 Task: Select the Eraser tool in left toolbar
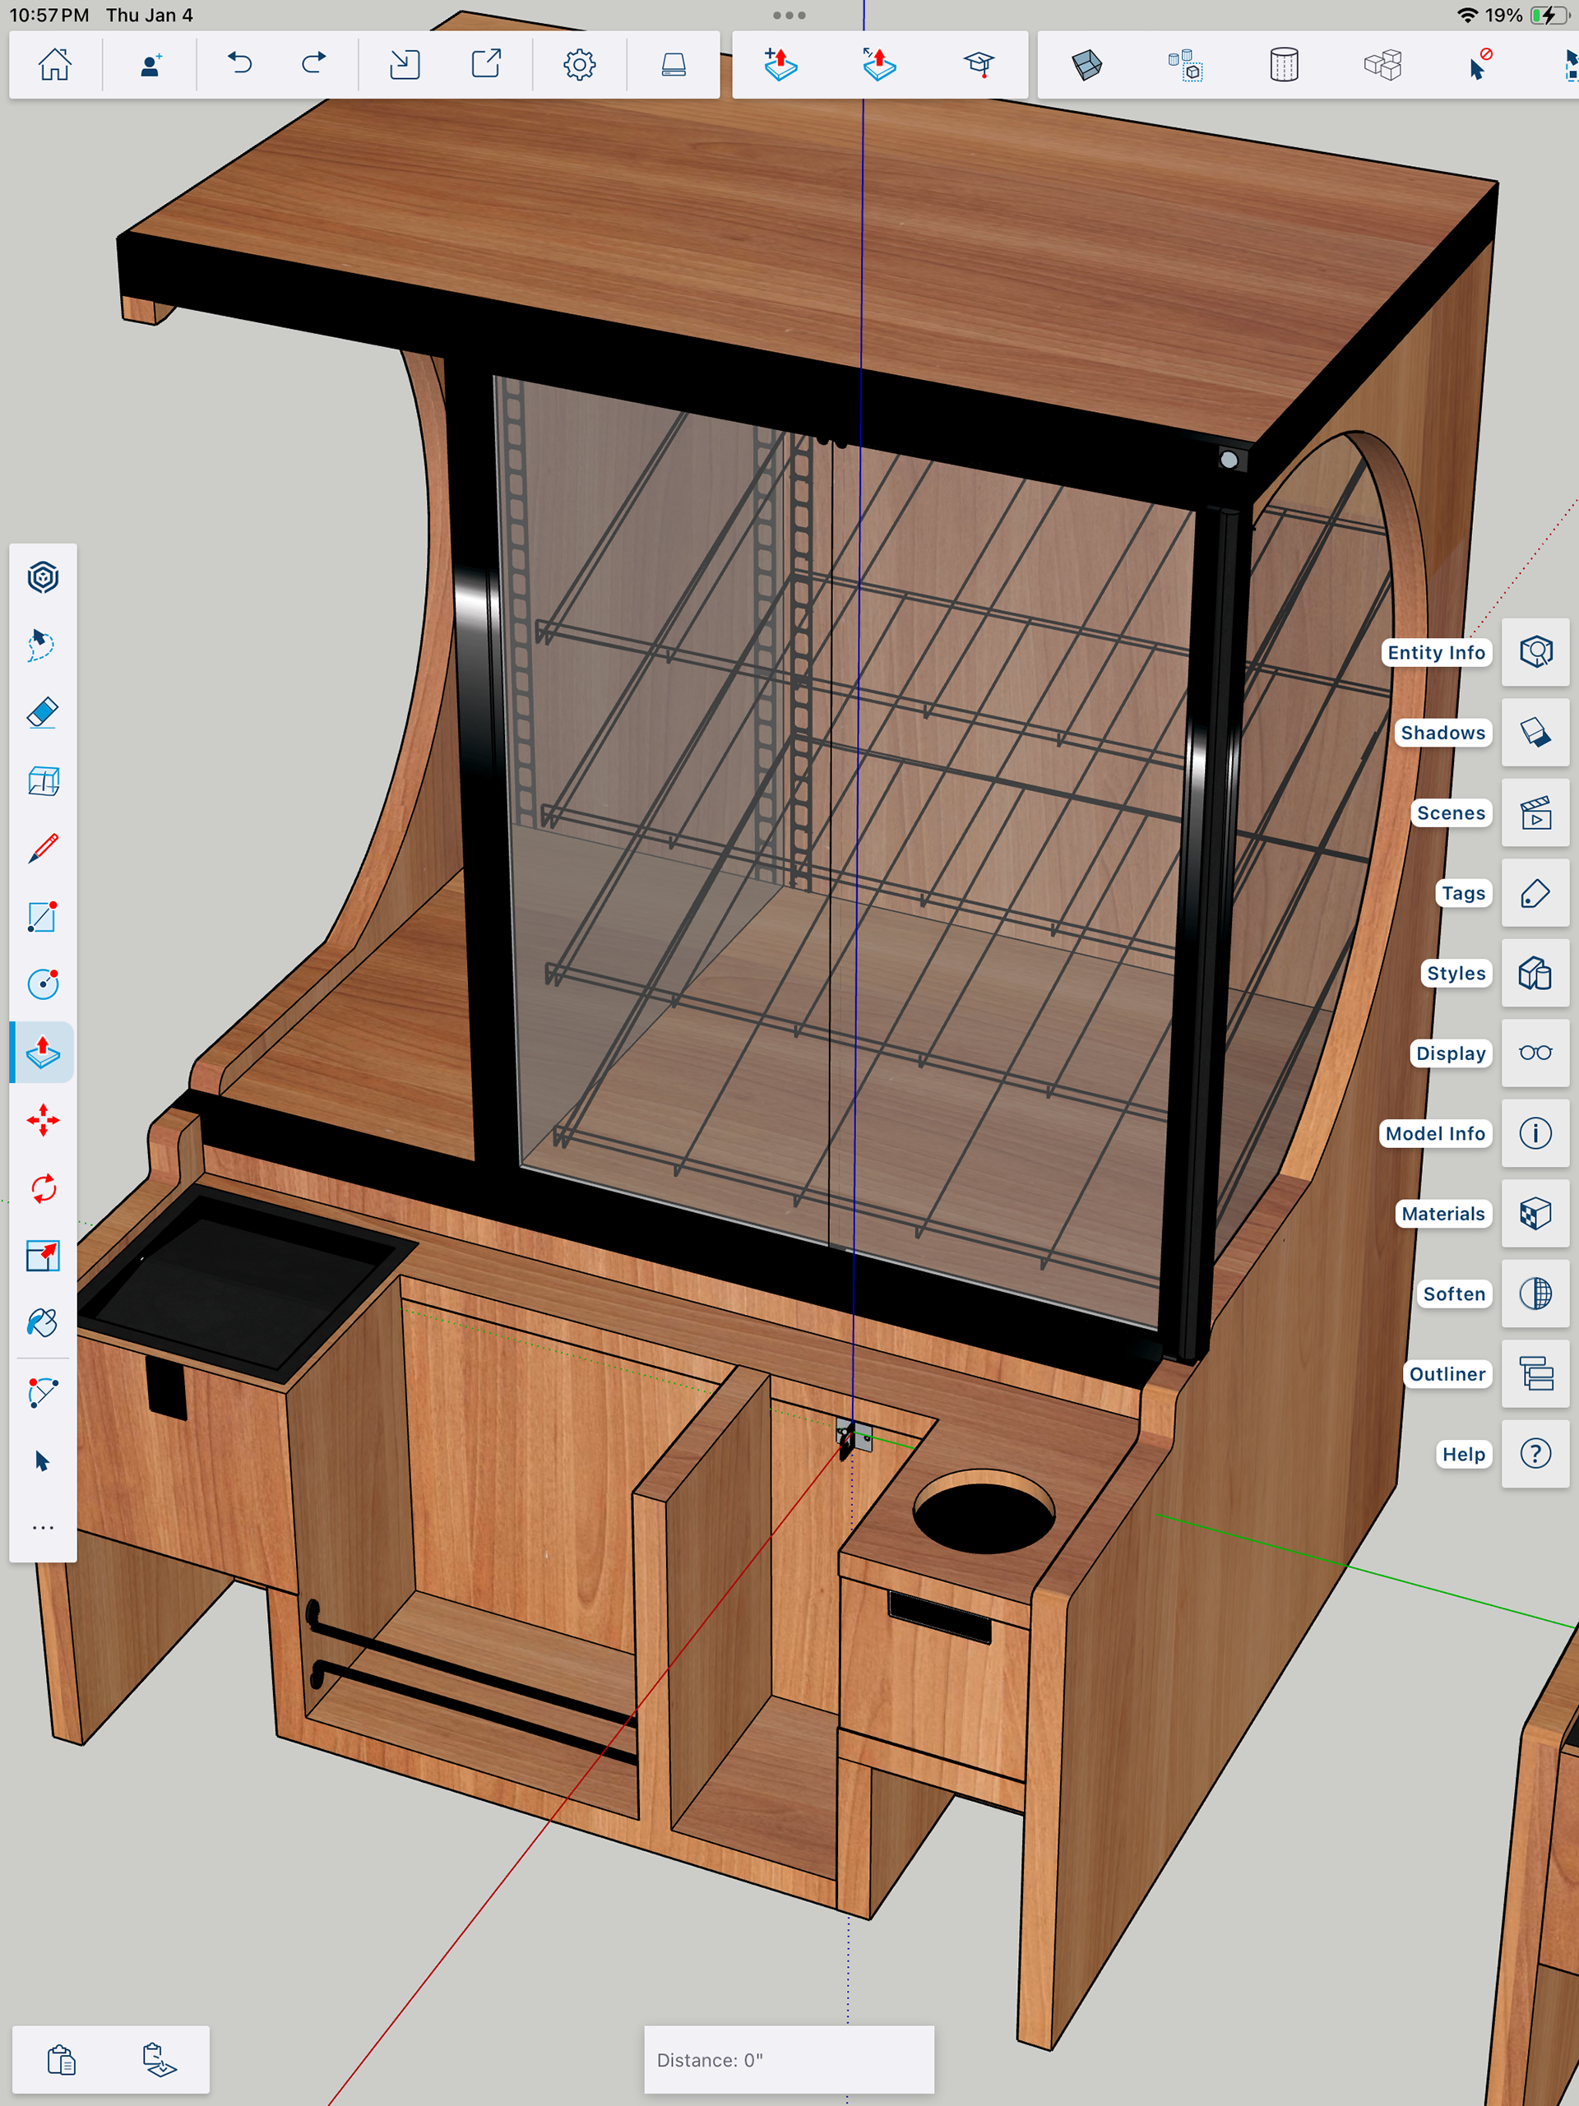43,713
